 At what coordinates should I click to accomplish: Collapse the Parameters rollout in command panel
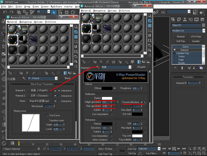pos(188,77)
